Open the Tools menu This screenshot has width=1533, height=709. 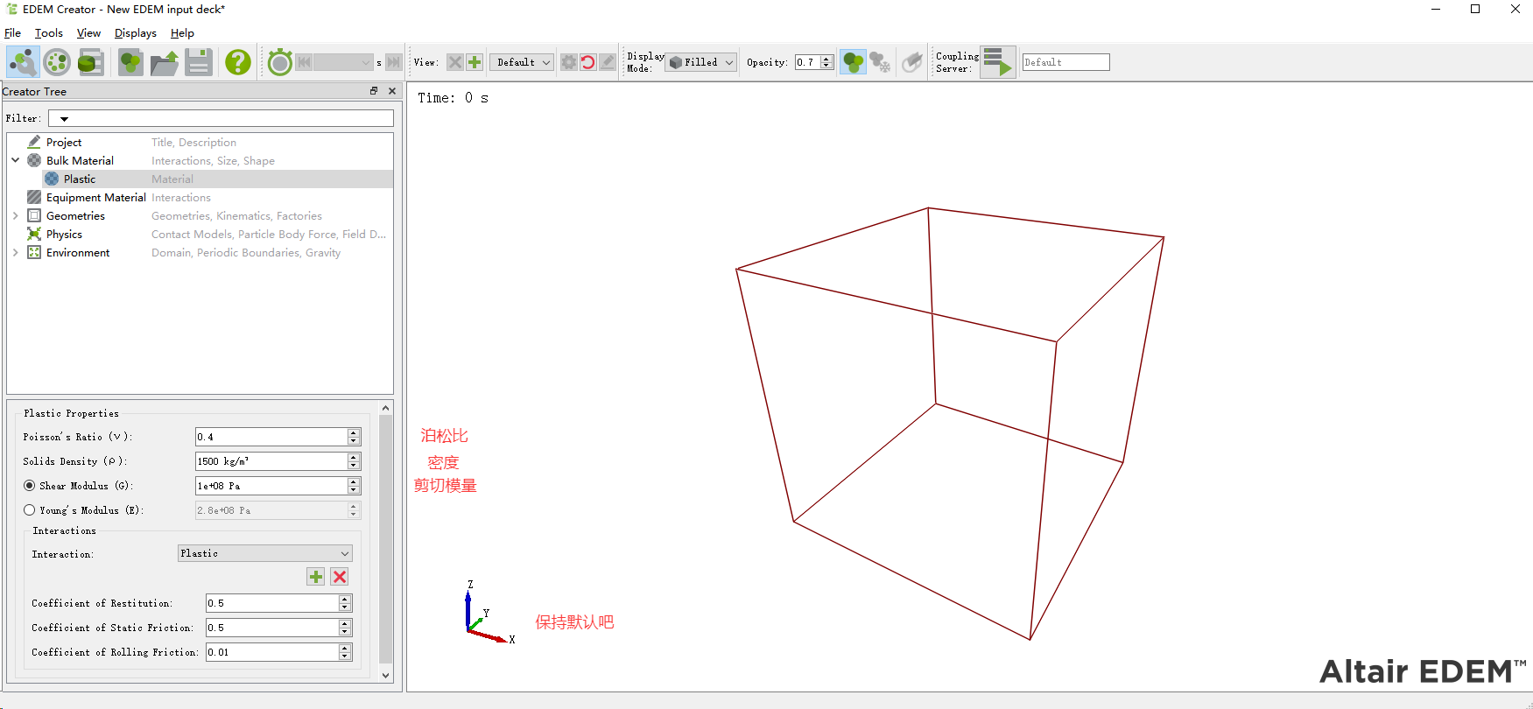(49, 33)
